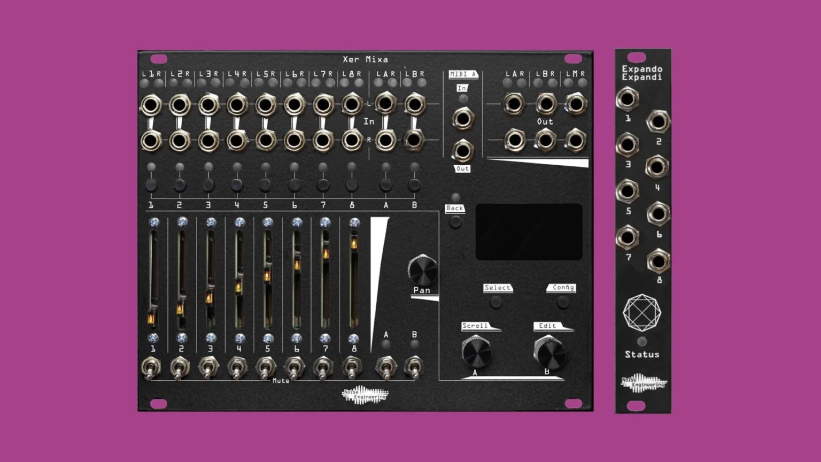Viewport: 821px width, 462px height.
Task: Push the channel 1 select button
Action: (151, 186)
